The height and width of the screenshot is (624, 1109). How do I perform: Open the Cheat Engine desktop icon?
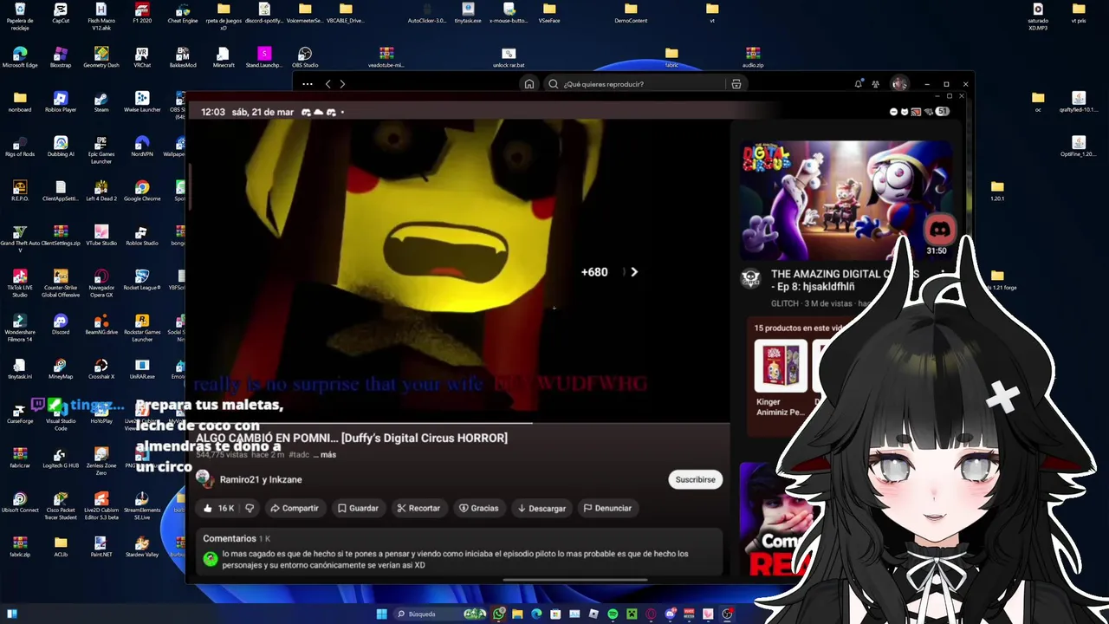(183, 13)
